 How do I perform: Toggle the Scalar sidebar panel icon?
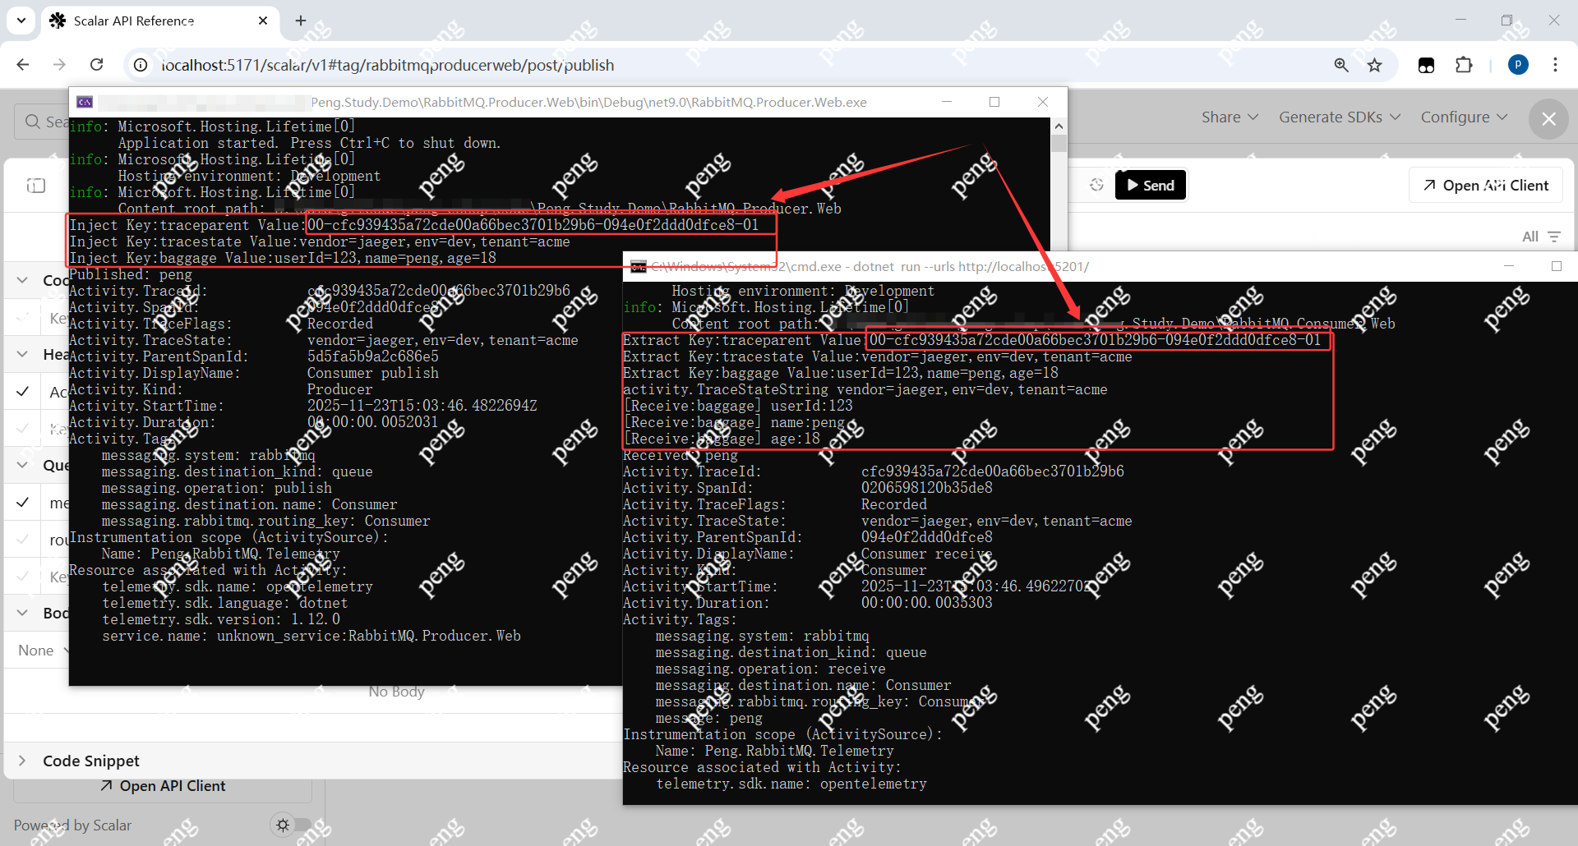pos(36,186)
